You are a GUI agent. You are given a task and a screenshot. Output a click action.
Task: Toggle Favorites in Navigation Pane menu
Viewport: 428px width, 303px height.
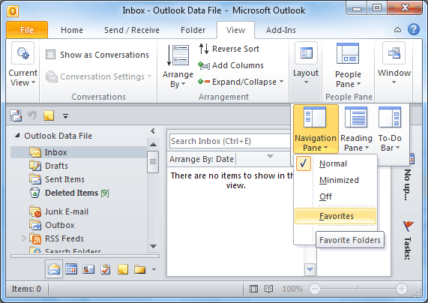[x=336, y=216]
